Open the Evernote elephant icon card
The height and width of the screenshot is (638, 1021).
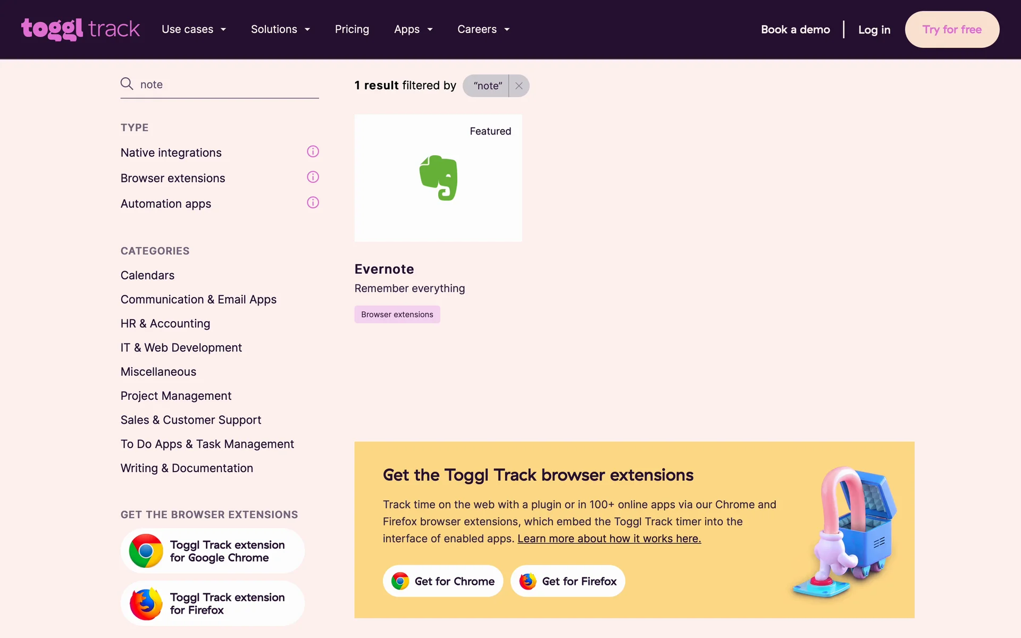click(438, 178)
